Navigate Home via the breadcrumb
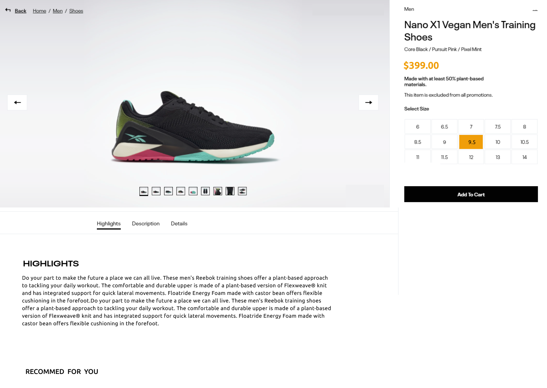 (39, 11)
